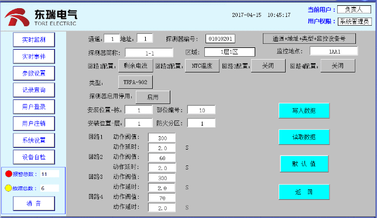The width and height of the screenshot is (377, 218).
Task: Open the 实时事件 real-time events page
Action: 34,57
